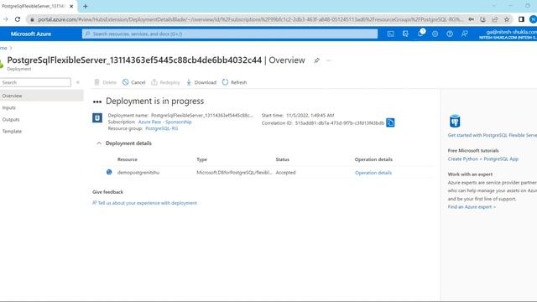Open the feedback icon in header
Screen dimensions: 537x302
pyautogui.click(x=464, y=34)
